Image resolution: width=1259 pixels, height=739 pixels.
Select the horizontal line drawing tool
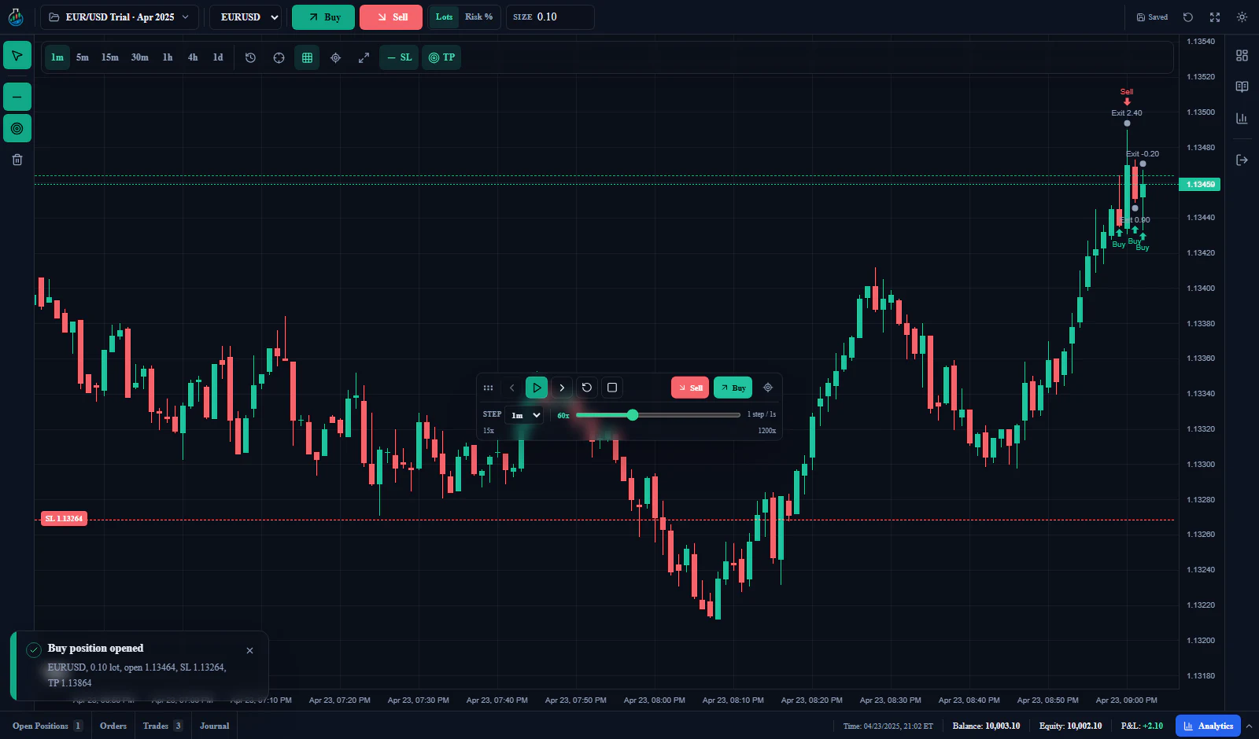point(17,97)
